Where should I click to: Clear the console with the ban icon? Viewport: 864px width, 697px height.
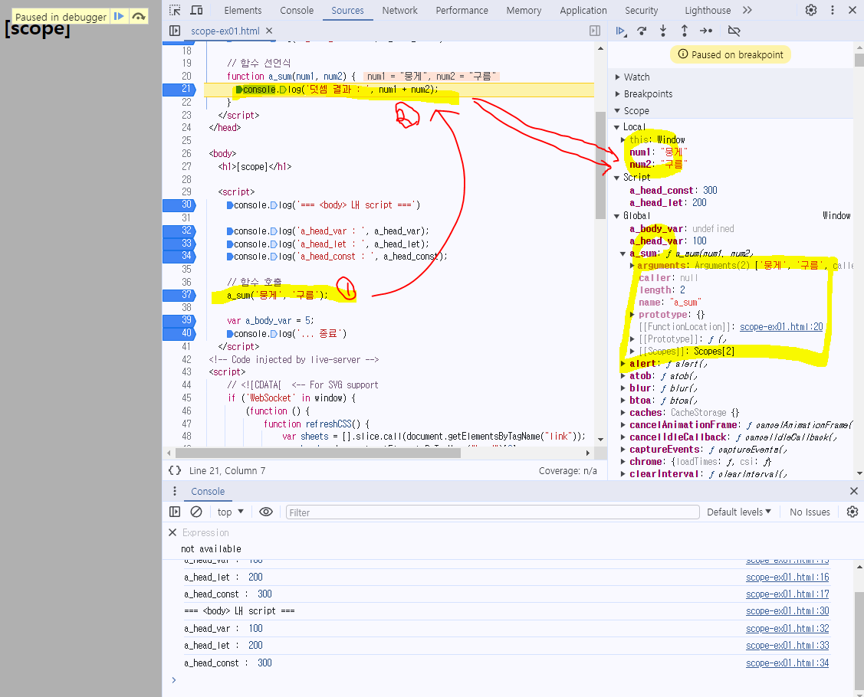click(196, 512)
